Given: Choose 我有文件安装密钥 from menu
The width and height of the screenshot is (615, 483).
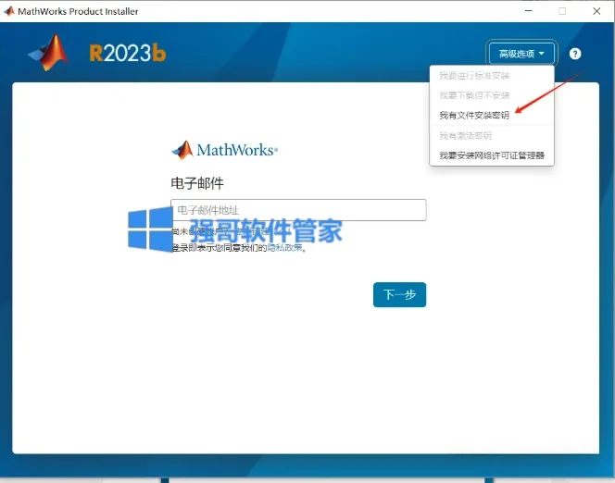Looking at the screenshot, I should pos(474,115).
